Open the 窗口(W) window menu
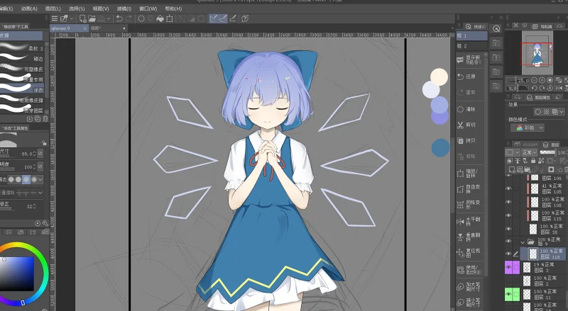Screen dimensions: 568x311 148,9
